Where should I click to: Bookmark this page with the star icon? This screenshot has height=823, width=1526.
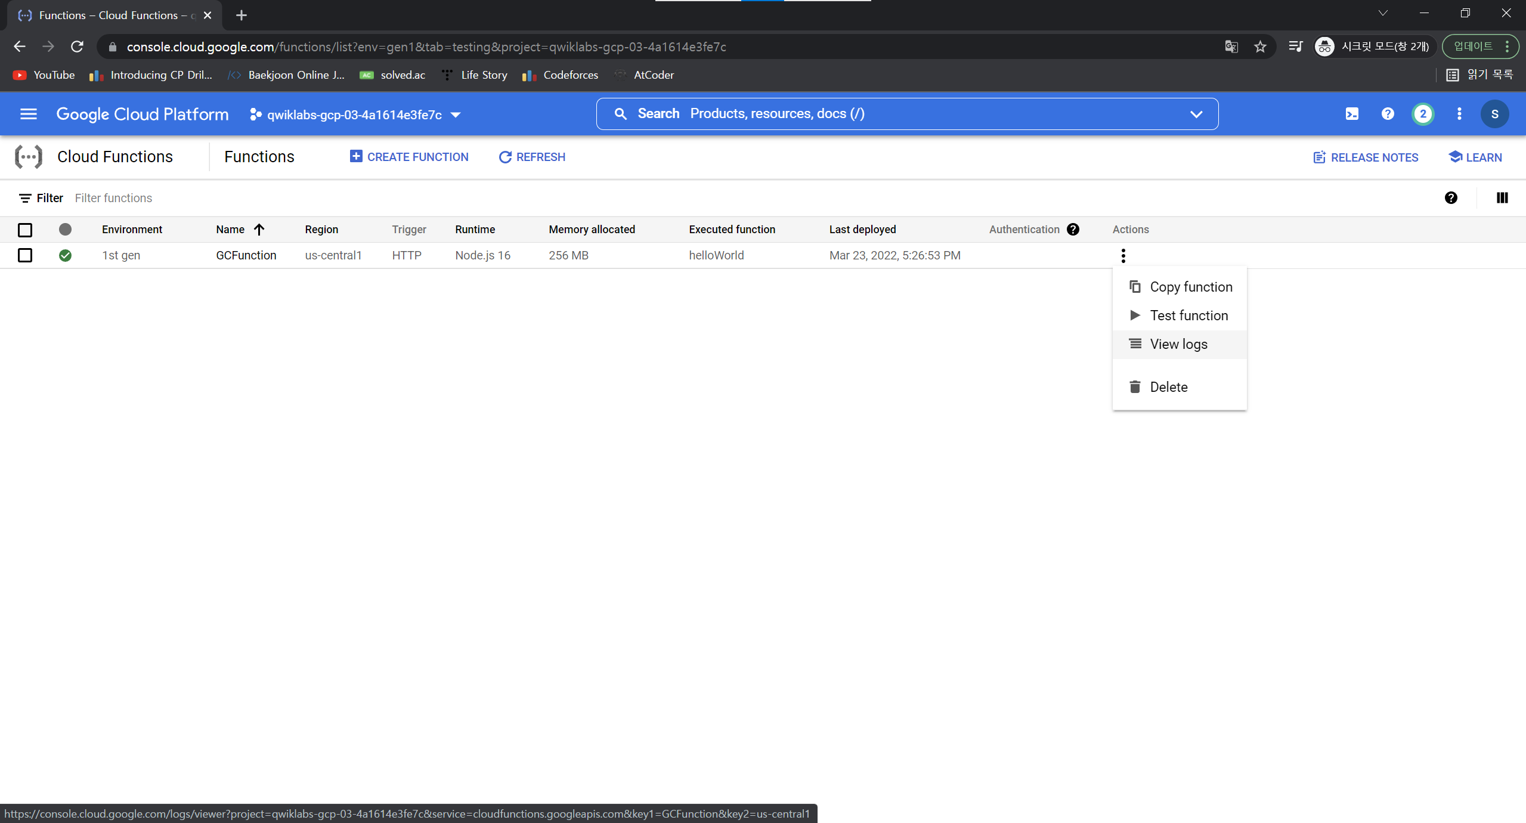pyautogui.click(x=1260, y=47)
